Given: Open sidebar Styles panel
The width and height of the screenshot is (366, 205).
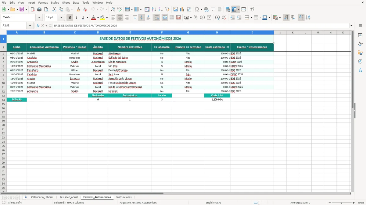Looking at the screenshot, I should pyautogui.click(x=360, y=44).
